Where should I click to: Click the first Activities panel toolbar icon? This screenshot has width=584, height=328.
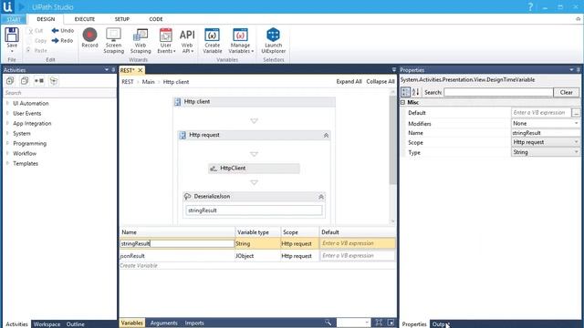coord(10,81)
